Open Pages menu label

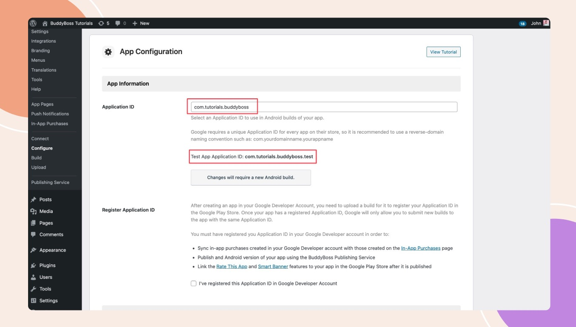click(46, 223)
